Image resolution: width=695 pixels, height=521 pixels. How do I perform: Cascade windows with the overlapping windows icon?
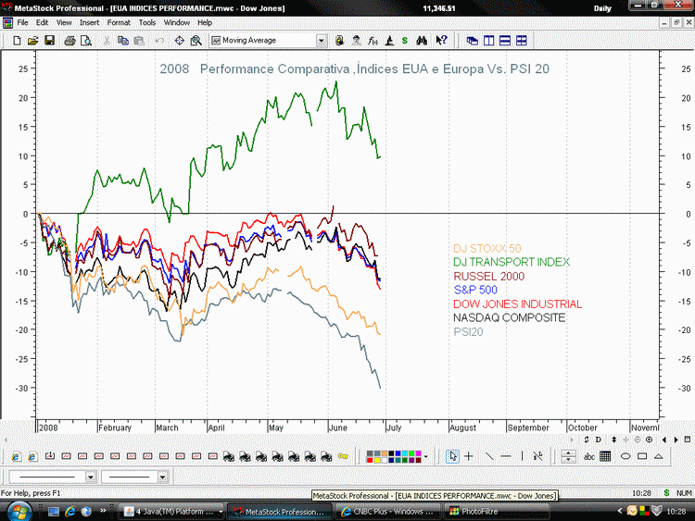tap(473, 41)
